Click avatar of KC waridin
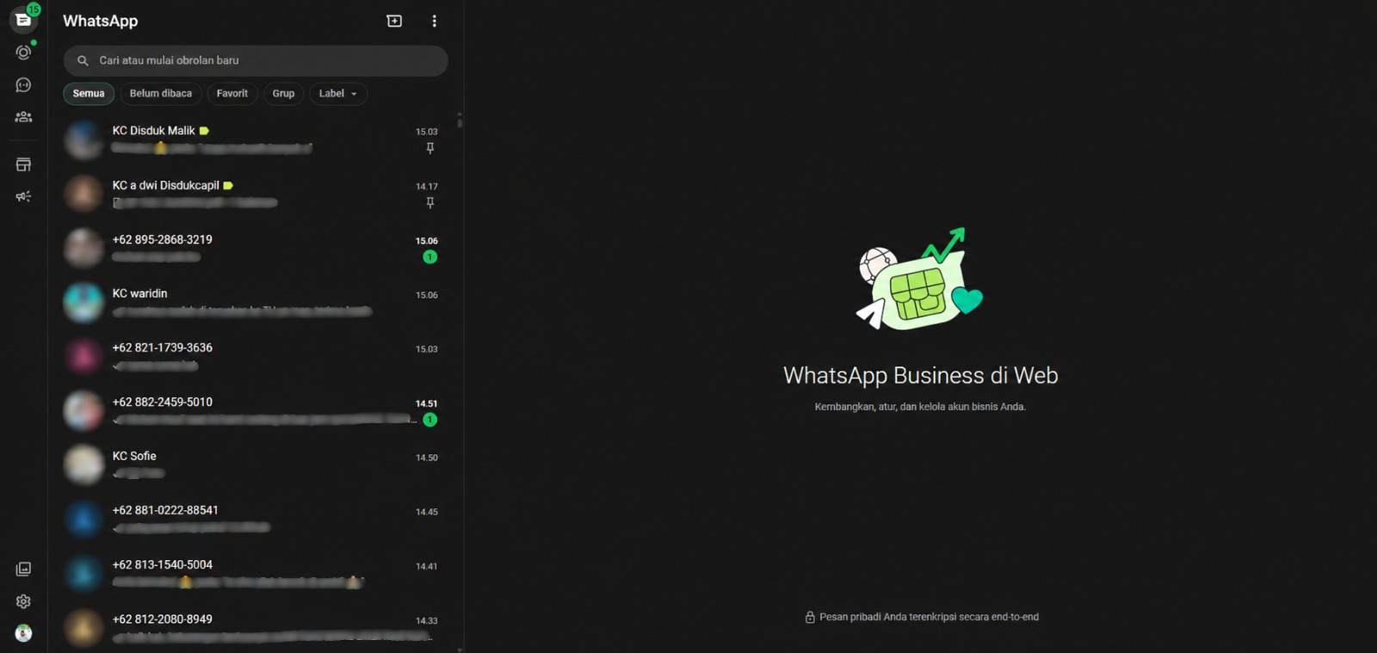This screenshot has width=1377, height=653. coord(83,302)
